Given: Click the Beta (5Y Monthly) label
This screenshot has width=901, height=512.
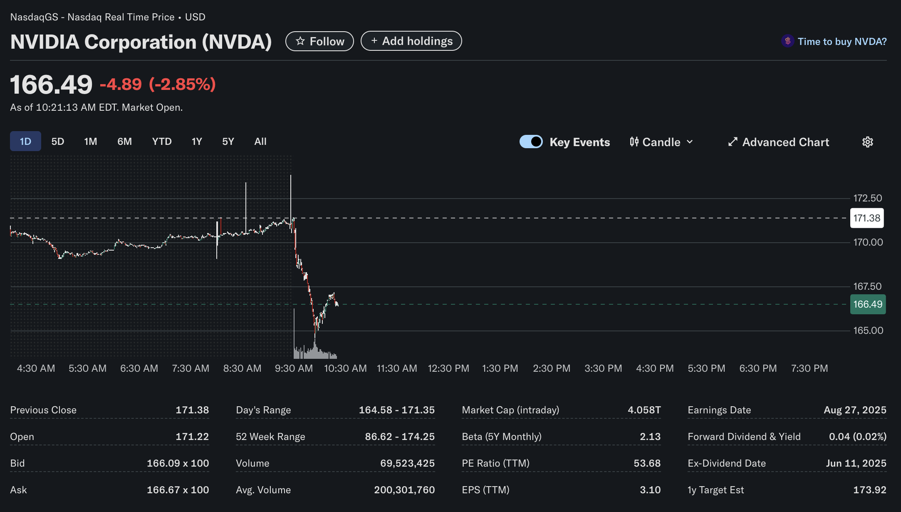Looking at the screenshot, I should 502,437.
